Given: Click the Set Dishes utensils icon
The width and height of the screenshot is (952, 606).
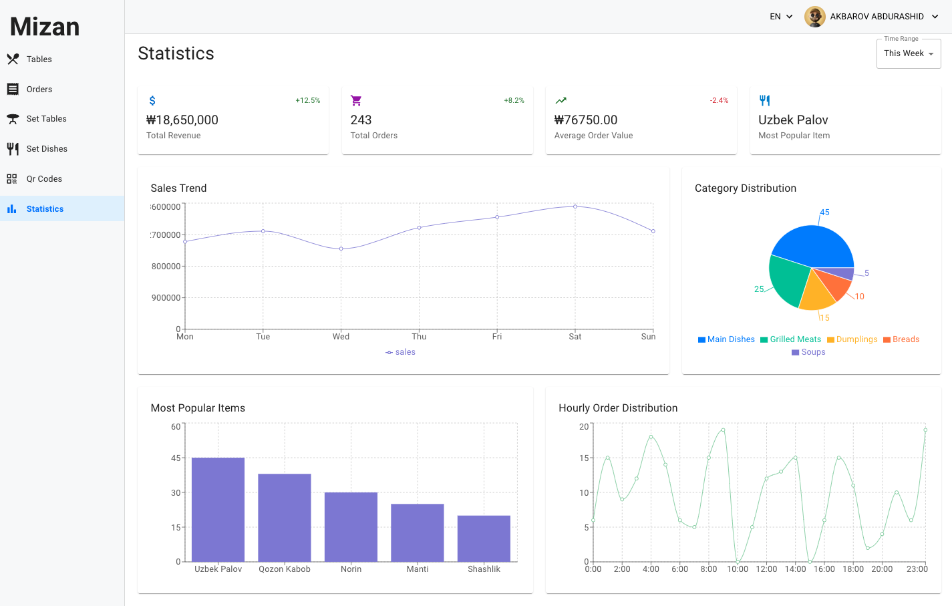Looking at the screenshot, I should [x=13, y=149].
